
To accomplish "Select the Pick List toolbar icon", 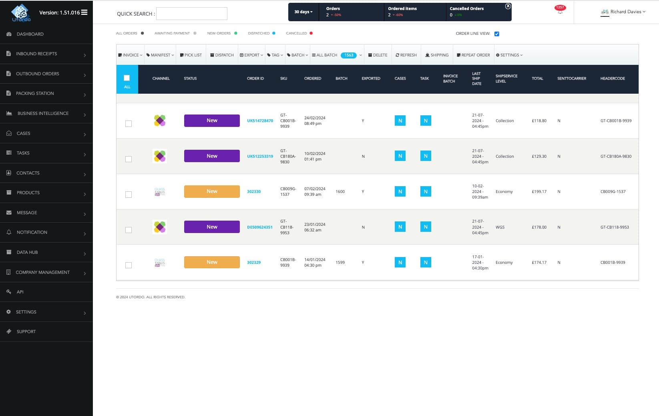I will pos(182,54).
